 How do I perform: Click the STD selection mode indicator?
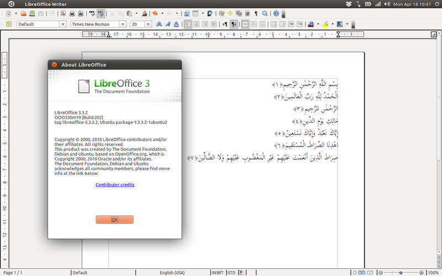[231, 273]
